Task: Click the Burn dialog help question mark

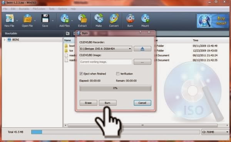Action: [140, 32]
